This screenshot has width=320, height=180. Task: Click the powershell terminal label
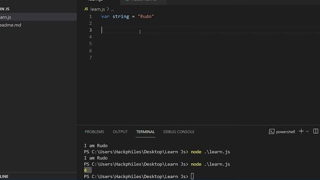(x=285, y=132)
